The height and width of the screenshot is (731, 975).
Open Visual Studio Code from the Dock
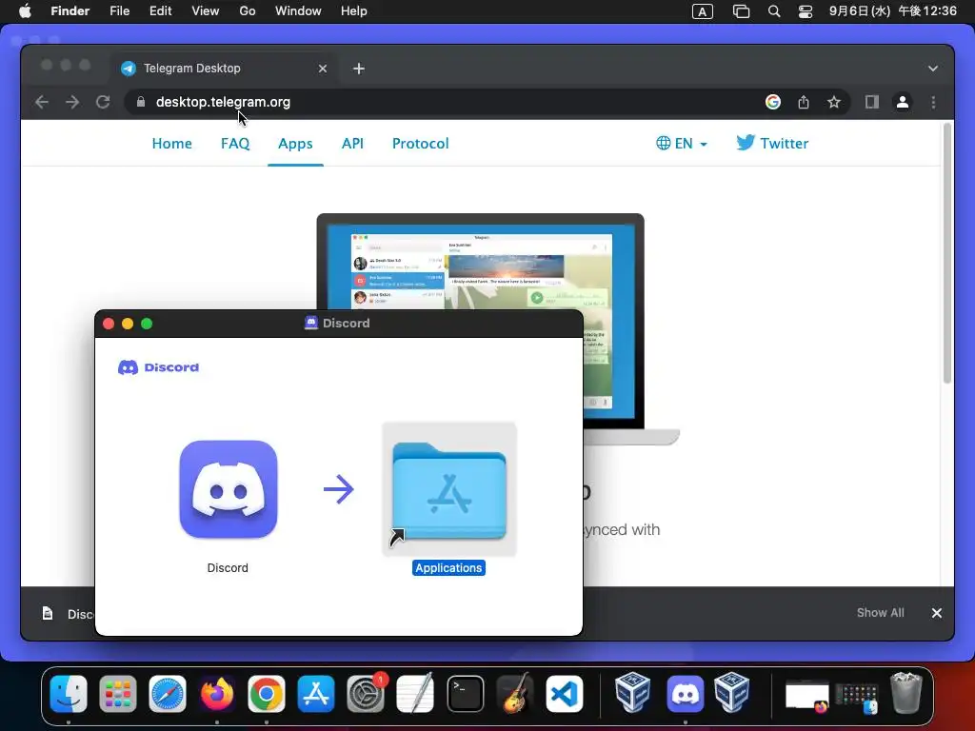(565, 693)
